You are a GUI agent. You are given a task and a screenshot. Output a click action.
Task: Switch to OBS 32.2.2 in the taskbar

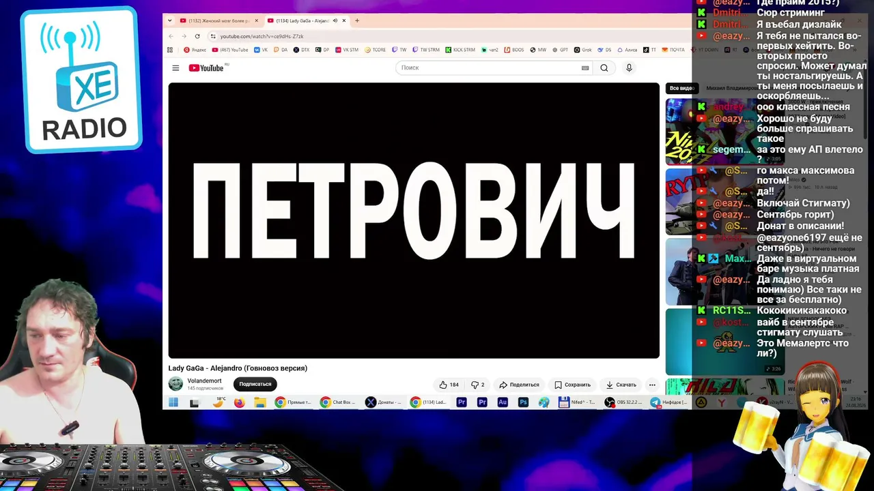tap(623, 402)
